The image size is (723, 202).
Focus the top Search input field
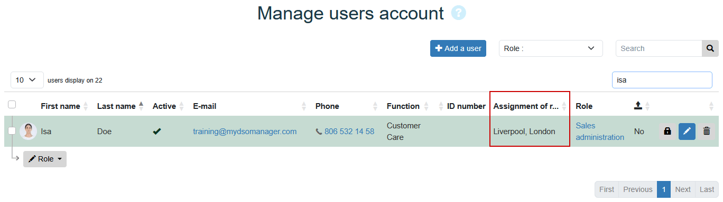coord(659,48)
